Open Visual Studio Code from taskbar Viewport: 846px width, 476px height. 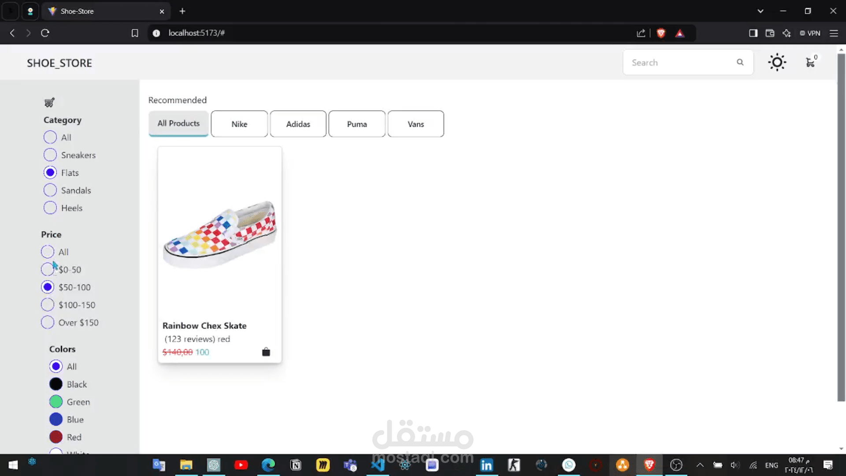tap(378, 465)
